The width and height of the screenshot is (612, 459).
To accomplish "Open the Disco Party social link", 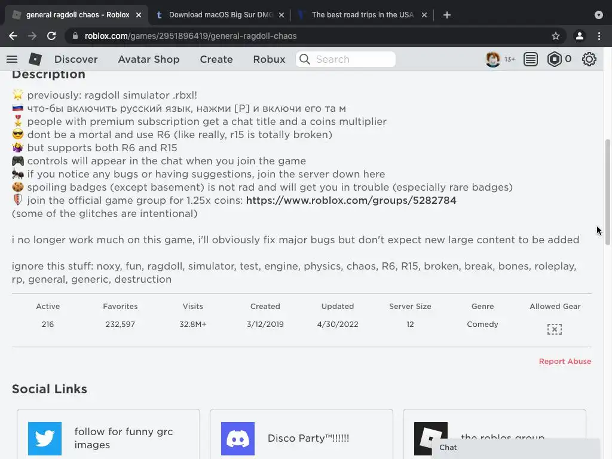I will coord(308,438).
